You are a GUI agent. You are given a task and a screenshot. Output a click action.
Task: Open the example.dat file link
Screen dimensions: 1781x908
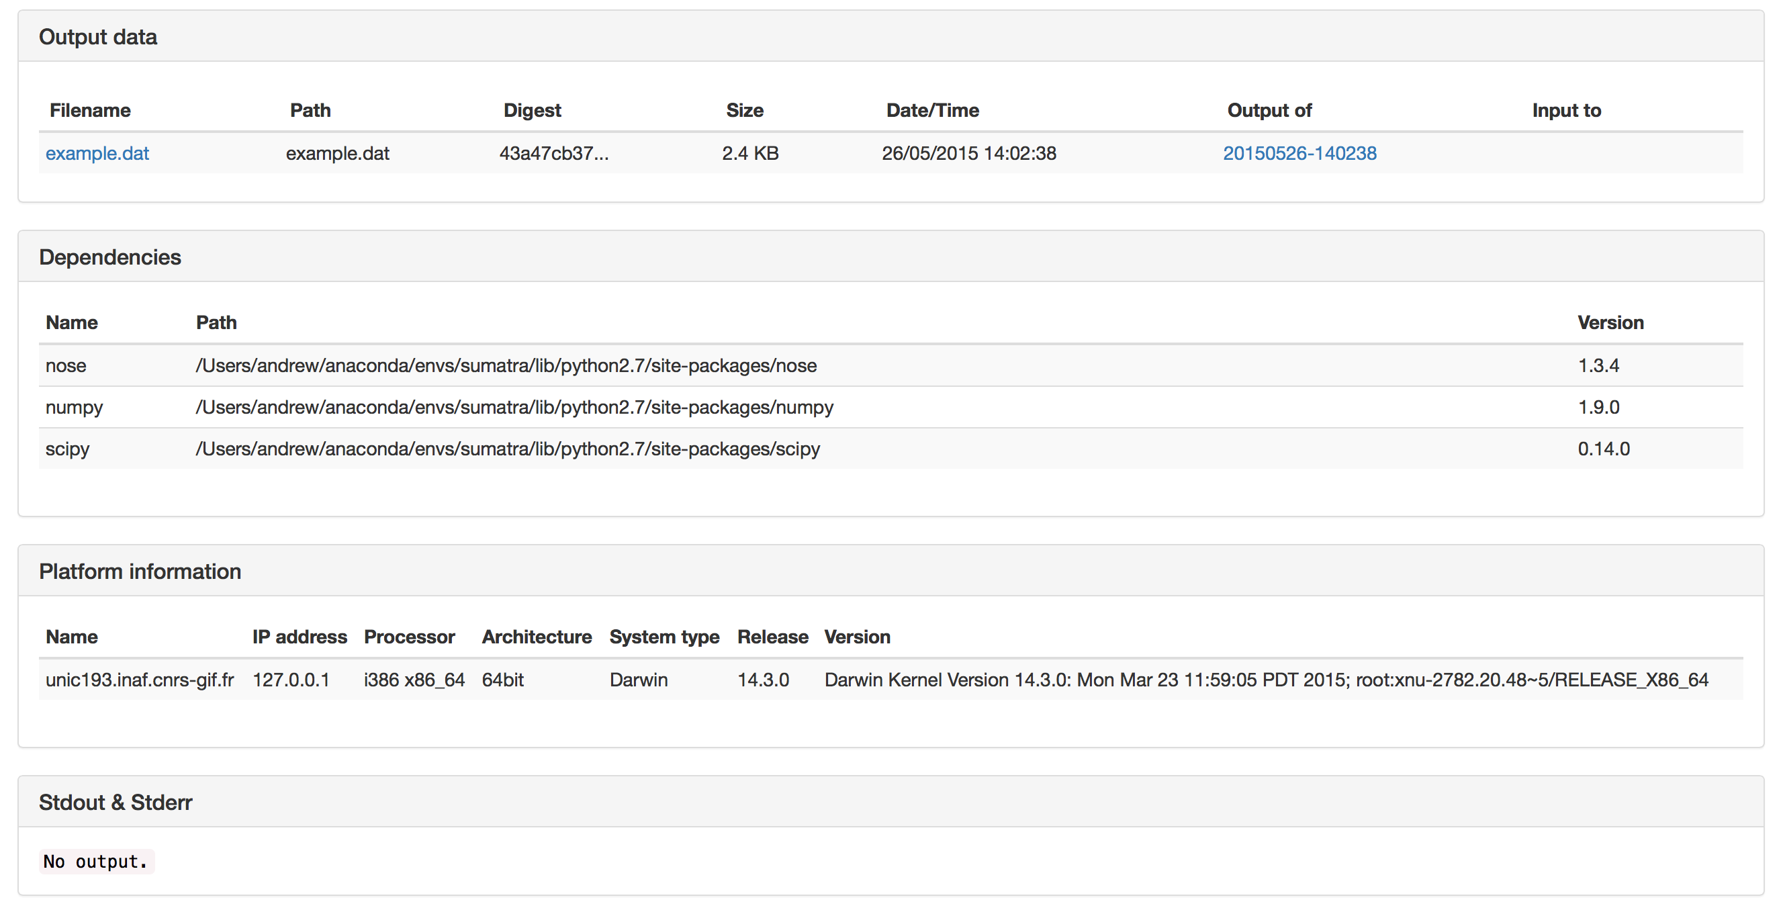click(x=97, y=153)
